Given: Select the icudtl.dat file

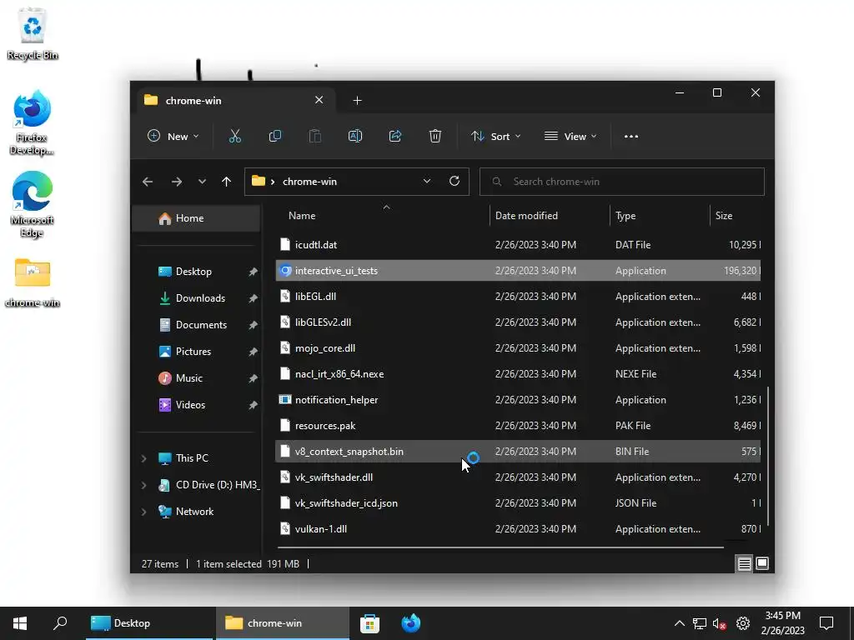Looking at the screenshot, I should [517, 245].
